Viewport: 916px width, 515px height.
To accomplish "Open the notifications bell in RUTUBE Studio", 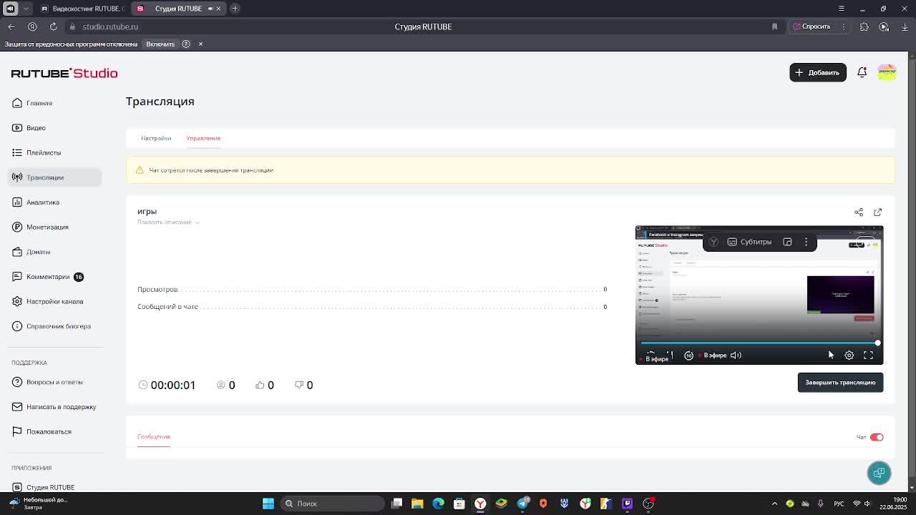I will pos(862,72).
